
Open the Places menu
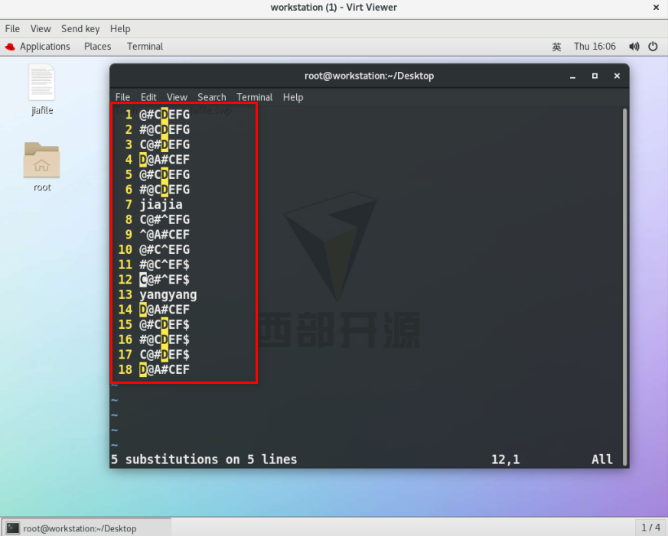pos(97,47)
